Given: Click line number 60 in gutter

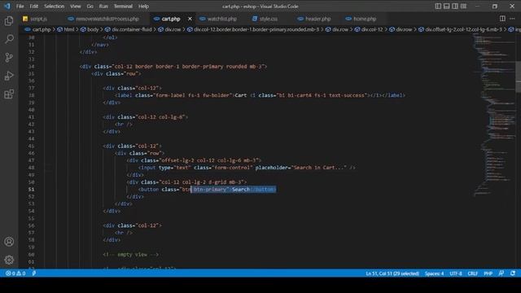Looking at the screenshot, I should (31, 255).
